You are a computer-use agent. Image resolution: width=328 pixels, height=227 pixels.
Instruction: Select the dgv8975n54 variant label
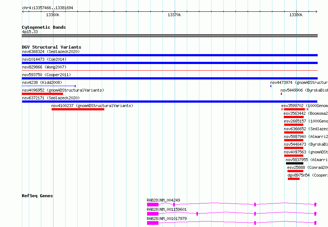[308, 175]
